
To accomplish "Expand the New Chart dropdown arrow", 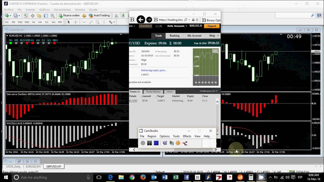I will coord(10,16).
